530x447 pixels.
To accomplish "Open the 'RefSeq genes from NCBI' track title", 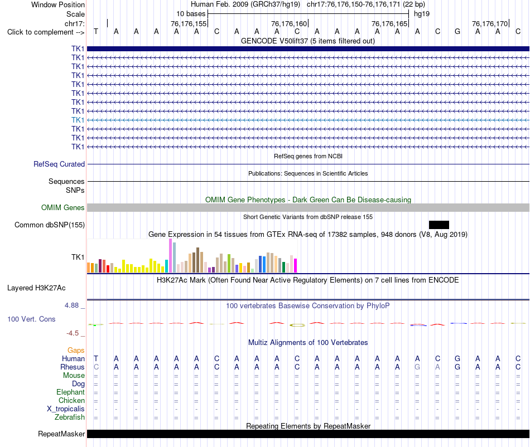I will [308, 156].
